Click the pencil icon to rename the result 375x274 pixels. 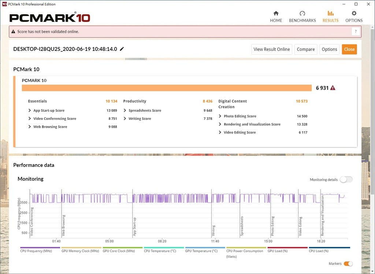(122, 49)
